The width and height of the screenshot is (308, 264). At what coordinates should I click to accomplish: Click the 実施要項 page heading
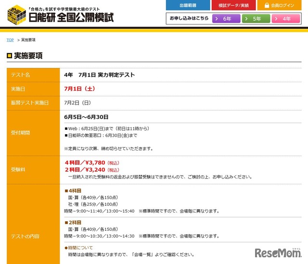tap(28, 56)
